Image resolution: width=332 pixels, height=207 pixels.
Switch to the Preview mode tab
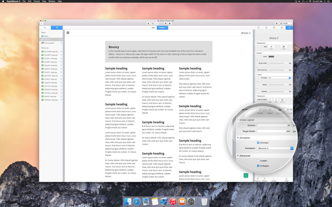click(x=162, y=28)
